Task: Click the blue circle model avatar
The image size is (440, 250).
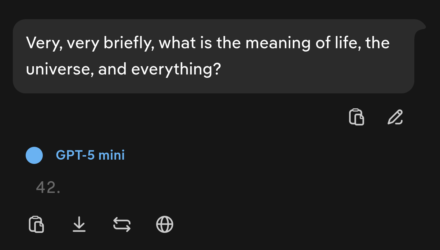Action: pos(34,155)
